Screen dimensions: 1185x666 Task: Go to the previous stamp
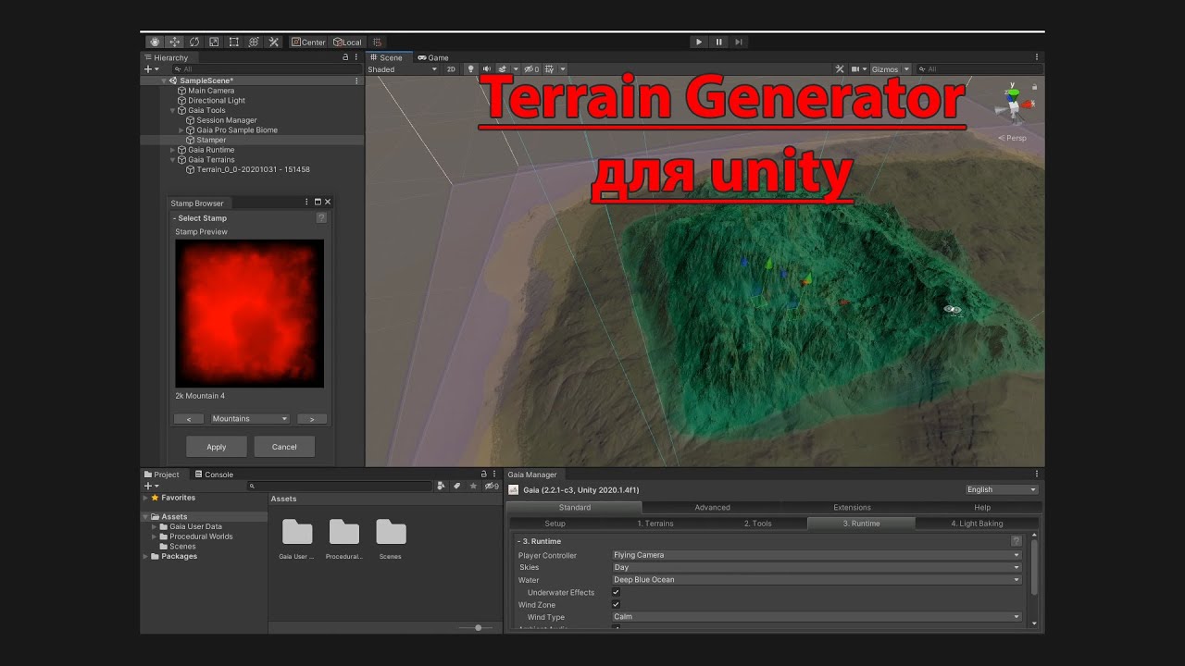point(189,419)
